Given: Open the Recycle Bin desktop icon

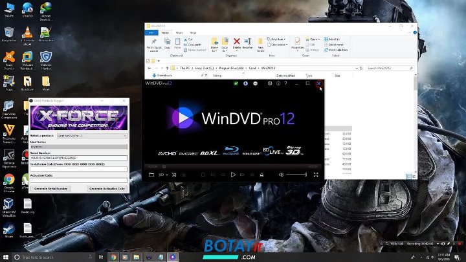Looking at the screenshot, I should (x=9, y=34).
